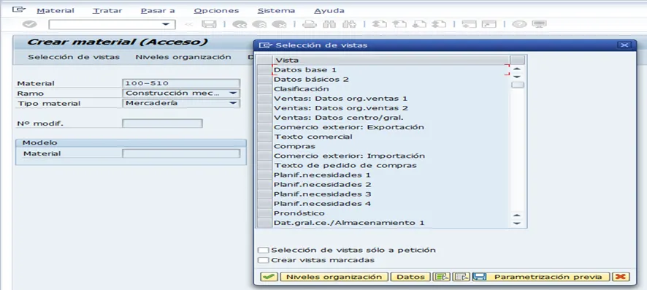Image resolution: width=647 pixels, height=290 pixels.
Task: Click the table configuration icon above the scrollbar
Action: tap(517, 60)
